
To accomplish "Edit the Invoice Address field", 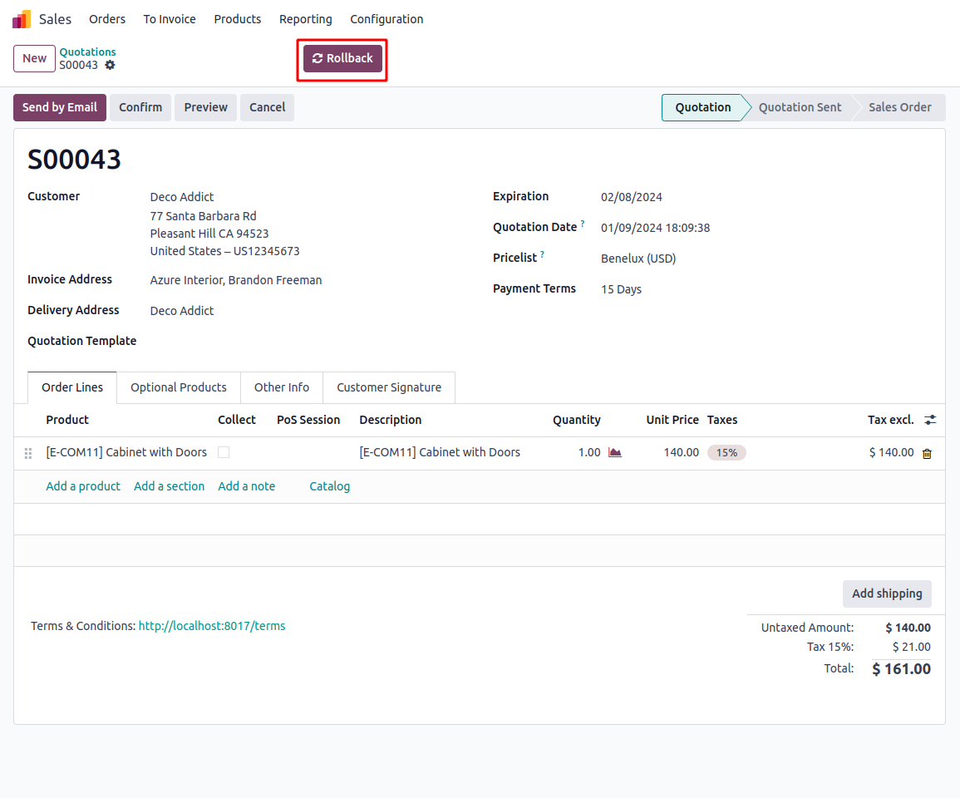I will pyautogui.click(x=236, y=280).
